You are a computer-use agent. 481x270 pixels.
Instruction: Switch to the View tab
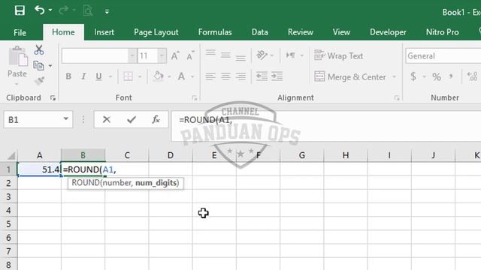click(x=341, y=32)
